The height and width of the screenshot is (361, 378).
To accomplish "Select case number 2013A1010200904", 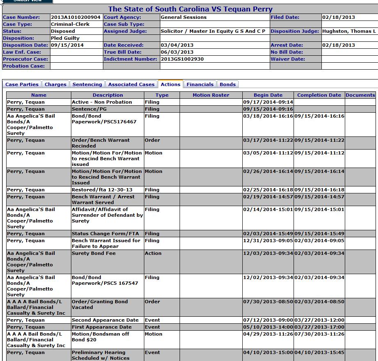I will click(x=75, y=17).
